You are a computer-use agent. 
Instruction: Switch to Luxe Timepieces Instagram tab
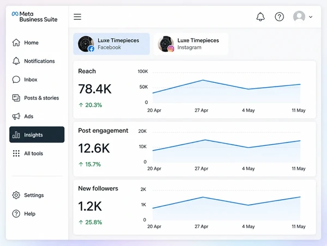(x=191, y=44)
